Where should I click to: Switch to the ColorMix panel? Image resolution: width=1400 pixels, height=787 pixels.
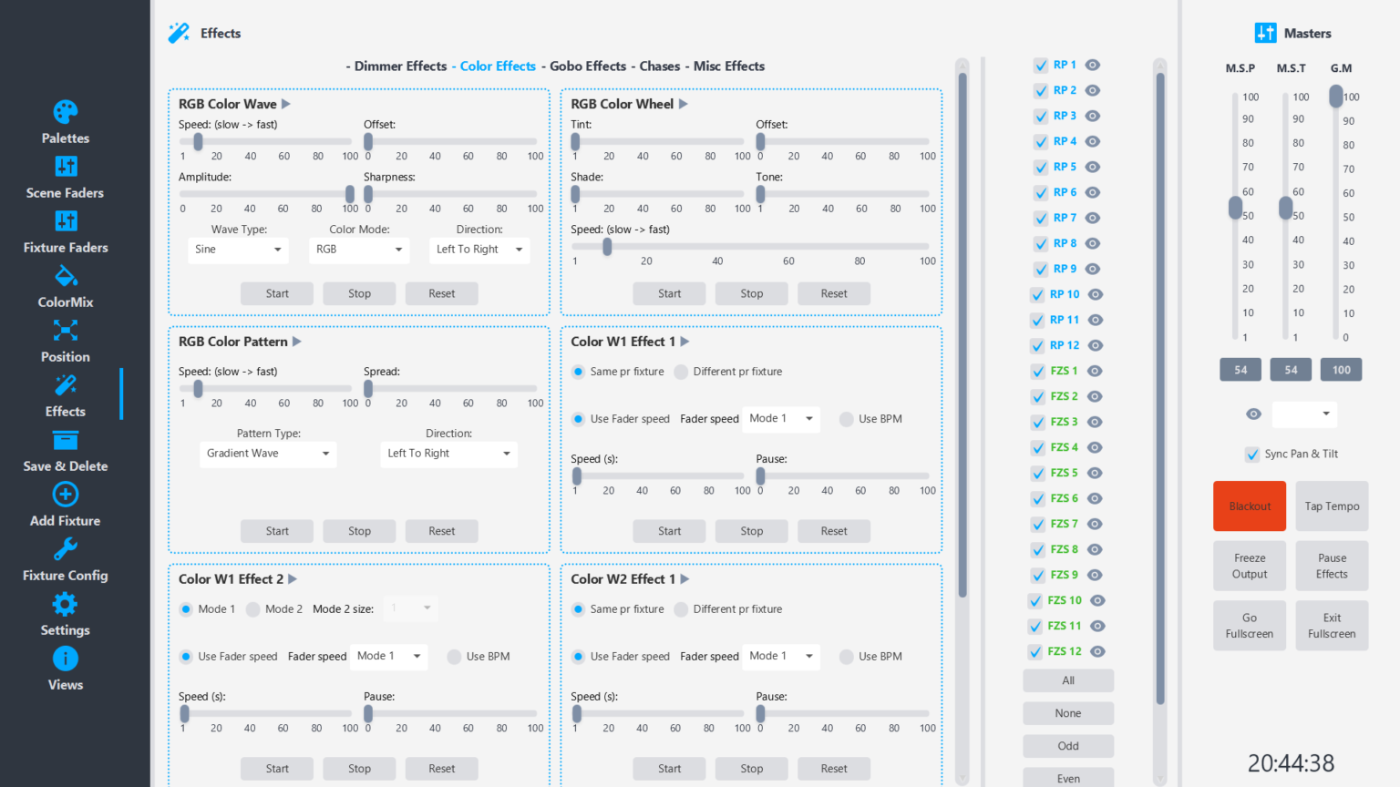click(65, 288)
